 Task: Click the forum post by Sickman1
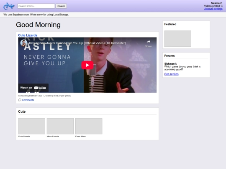182,66
